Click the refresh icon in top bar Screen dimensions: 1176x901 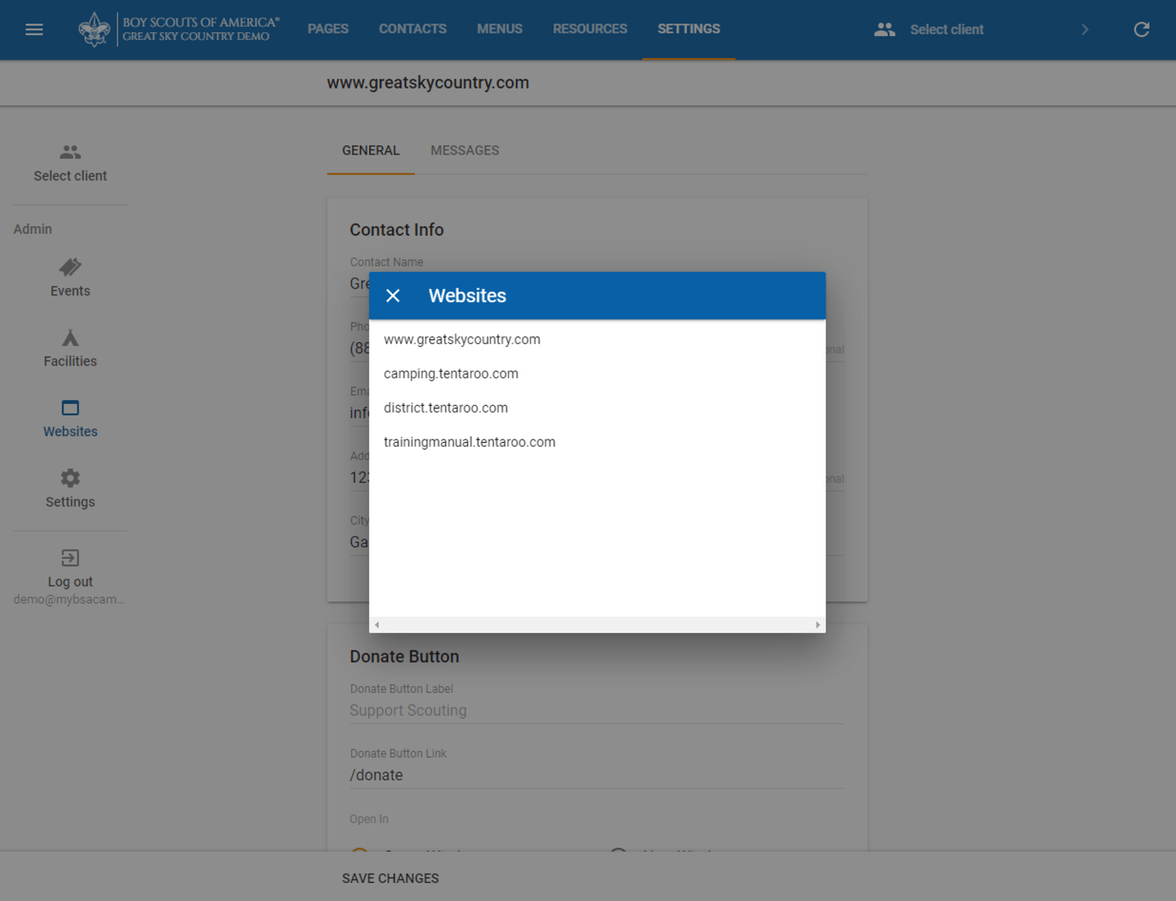click(x=1142, y=30)
